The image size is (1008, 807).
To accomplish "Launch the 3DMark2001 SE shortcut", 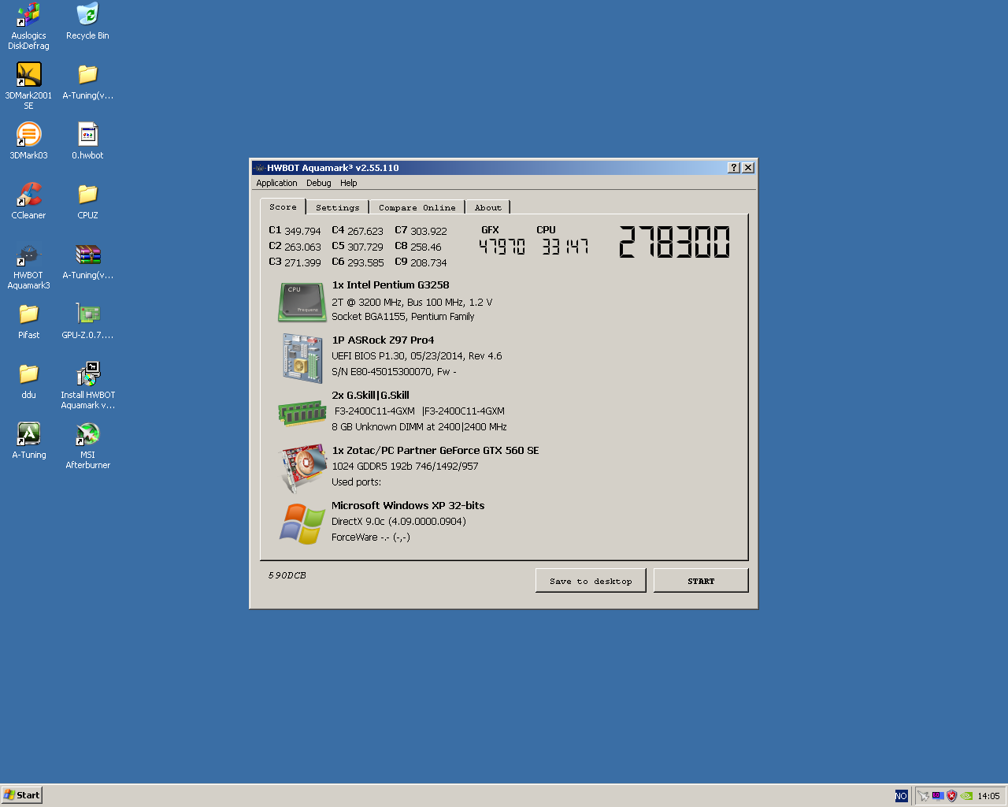I will (28, 86).
